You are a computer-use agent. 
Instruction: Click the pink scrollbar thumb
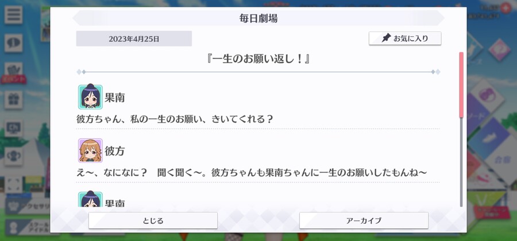(461, 84)
